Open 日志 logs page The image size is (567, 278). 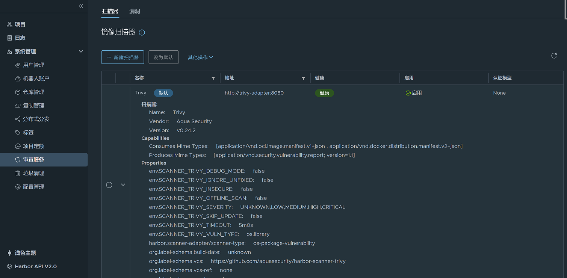click(x=20, y=38)
